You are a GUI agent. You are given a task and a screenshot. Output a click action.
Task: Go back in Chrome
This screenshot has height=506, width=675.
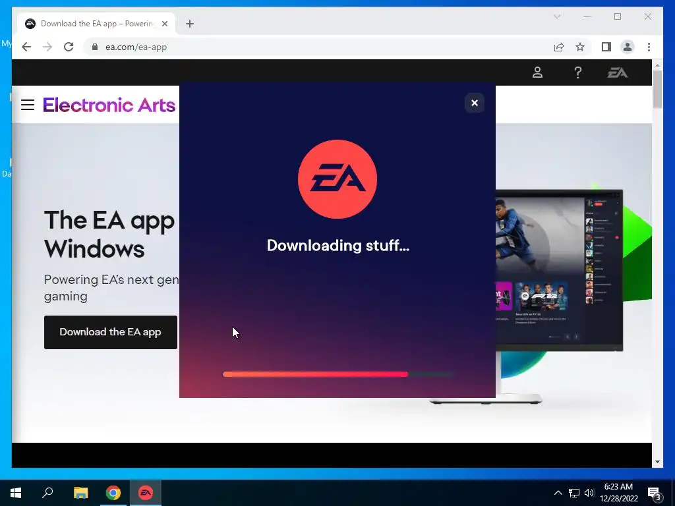pyautogui.click(x=26, y=47)
